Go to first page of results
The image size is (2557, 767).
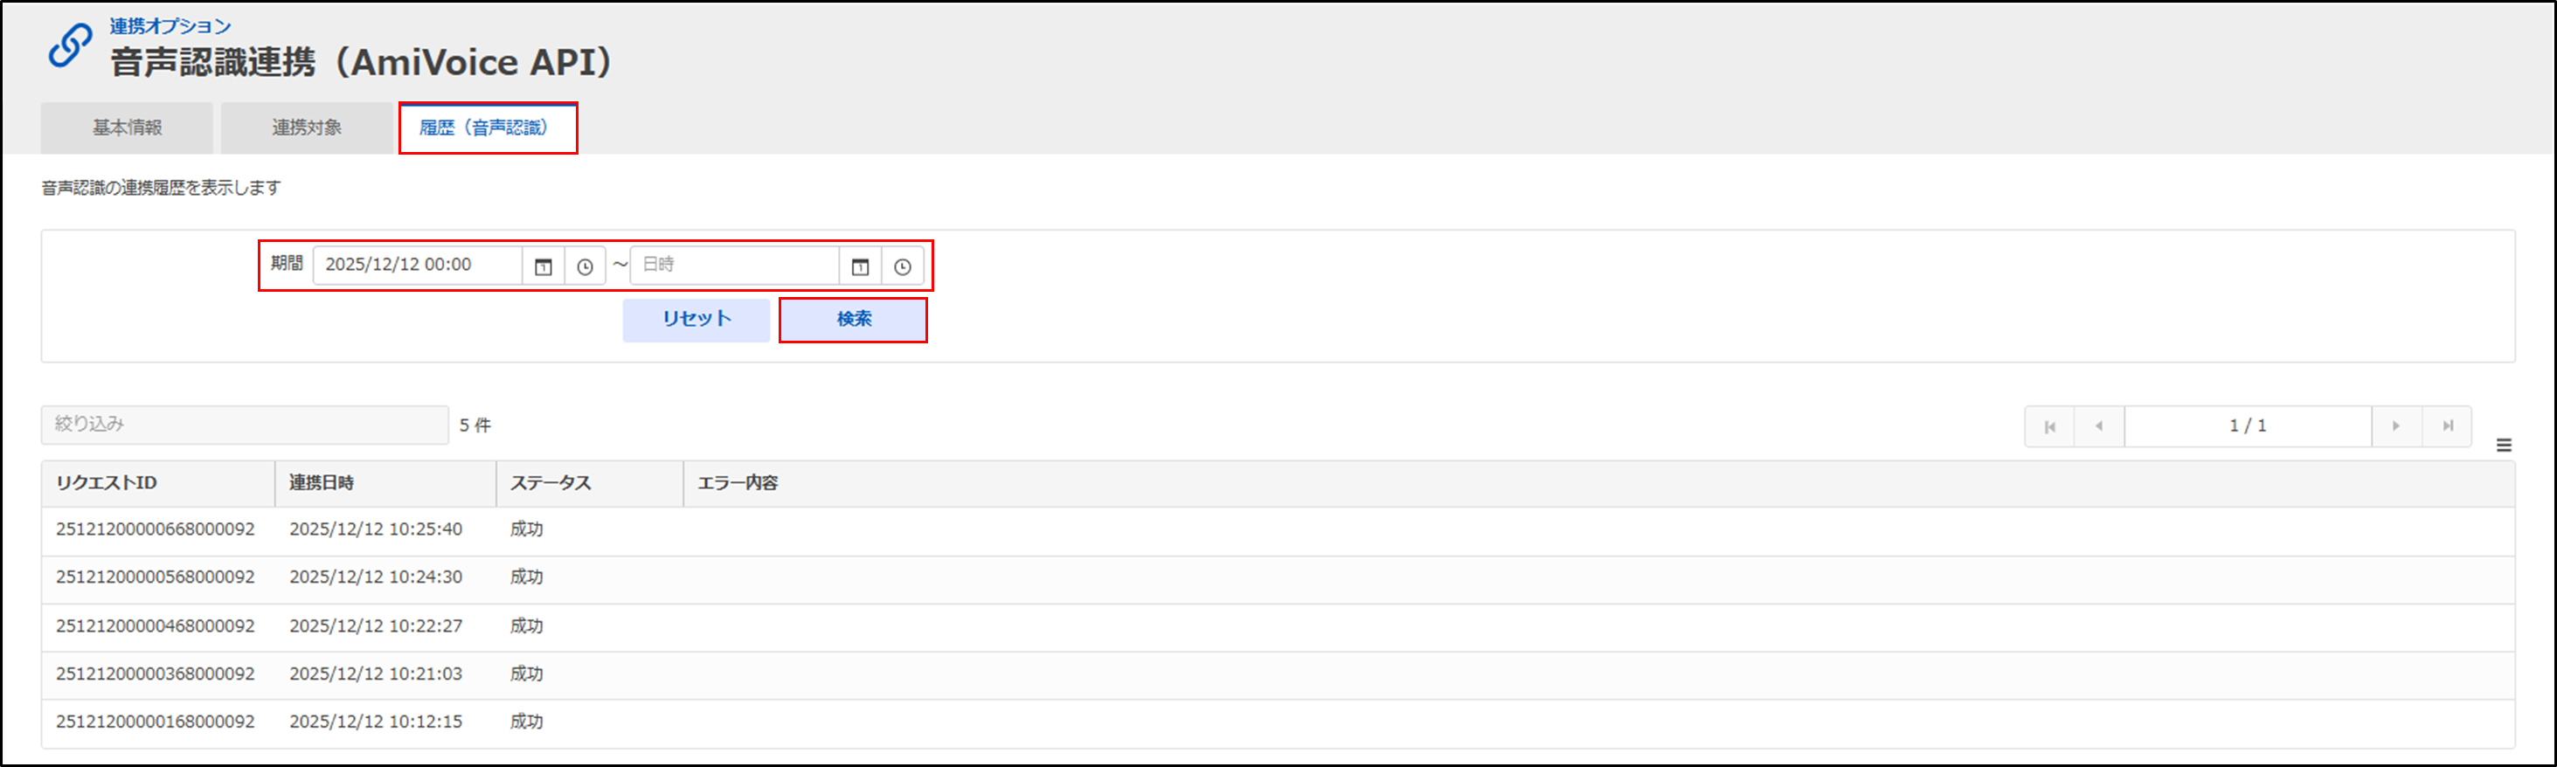tap(2050, 426)
